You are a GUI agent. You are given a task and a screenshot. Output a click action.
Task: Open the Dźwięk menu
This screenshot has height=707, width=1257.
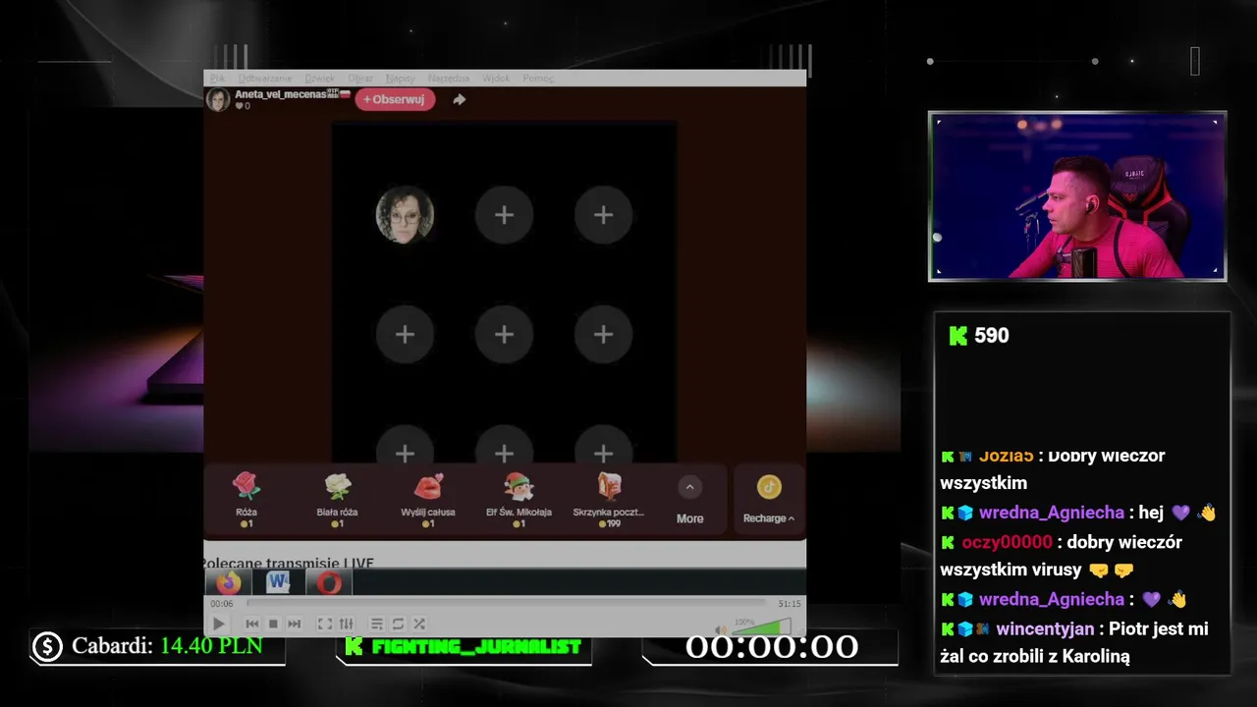pos(319,79)
